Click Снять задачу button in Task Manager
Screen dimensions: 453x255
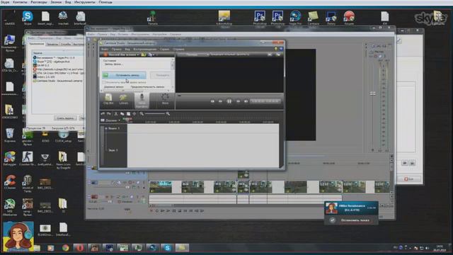click(x=65, y=118)
